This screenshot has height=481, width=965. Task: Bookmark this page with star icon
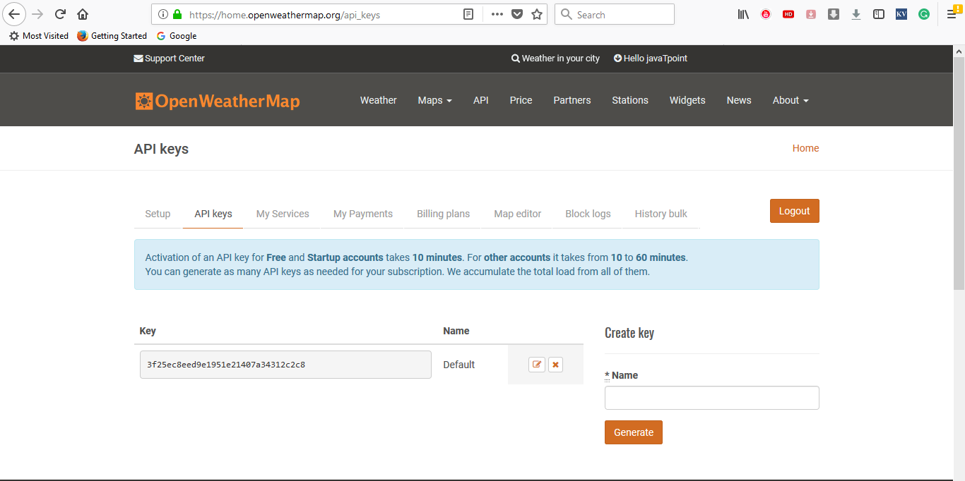pyautogui.click(x=537, y=14)
